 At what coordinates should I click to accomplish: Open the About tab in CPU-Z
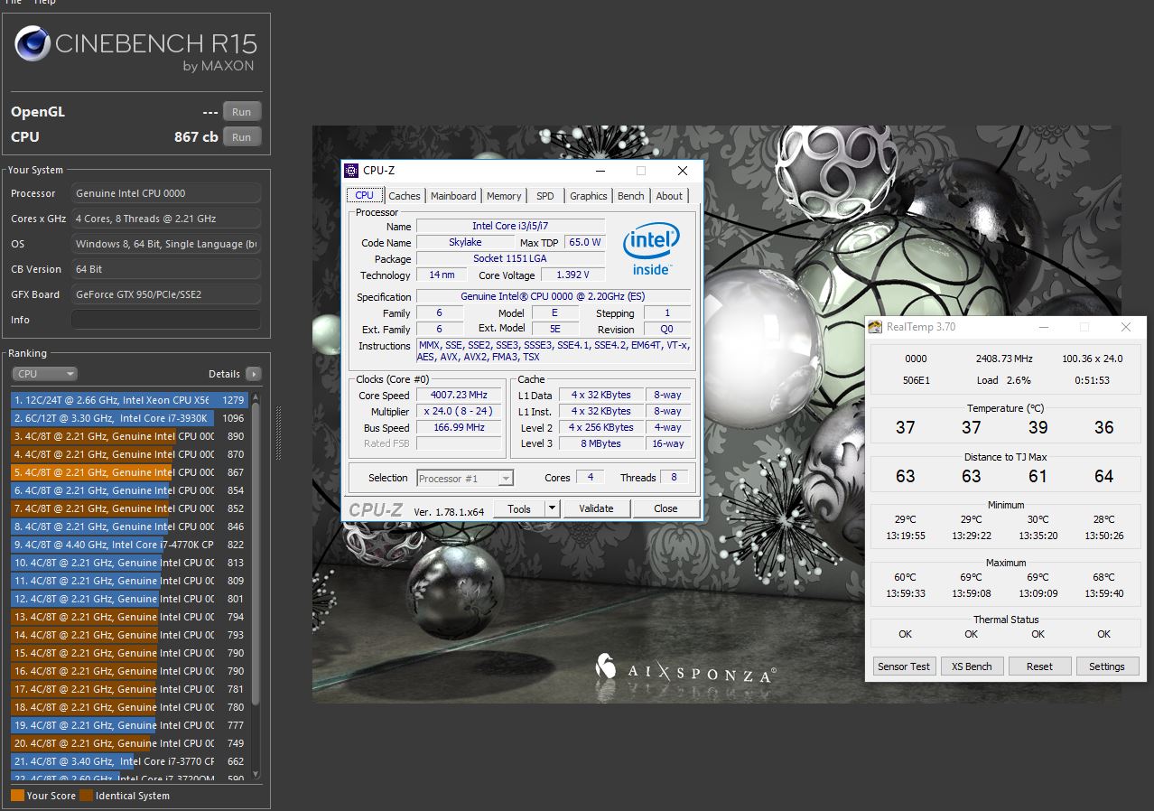coord(669,196)
